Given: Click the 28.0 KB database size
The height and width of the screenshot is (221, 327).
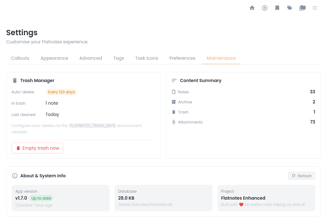Looking at the screenshot, I should (x=126, y=198).
